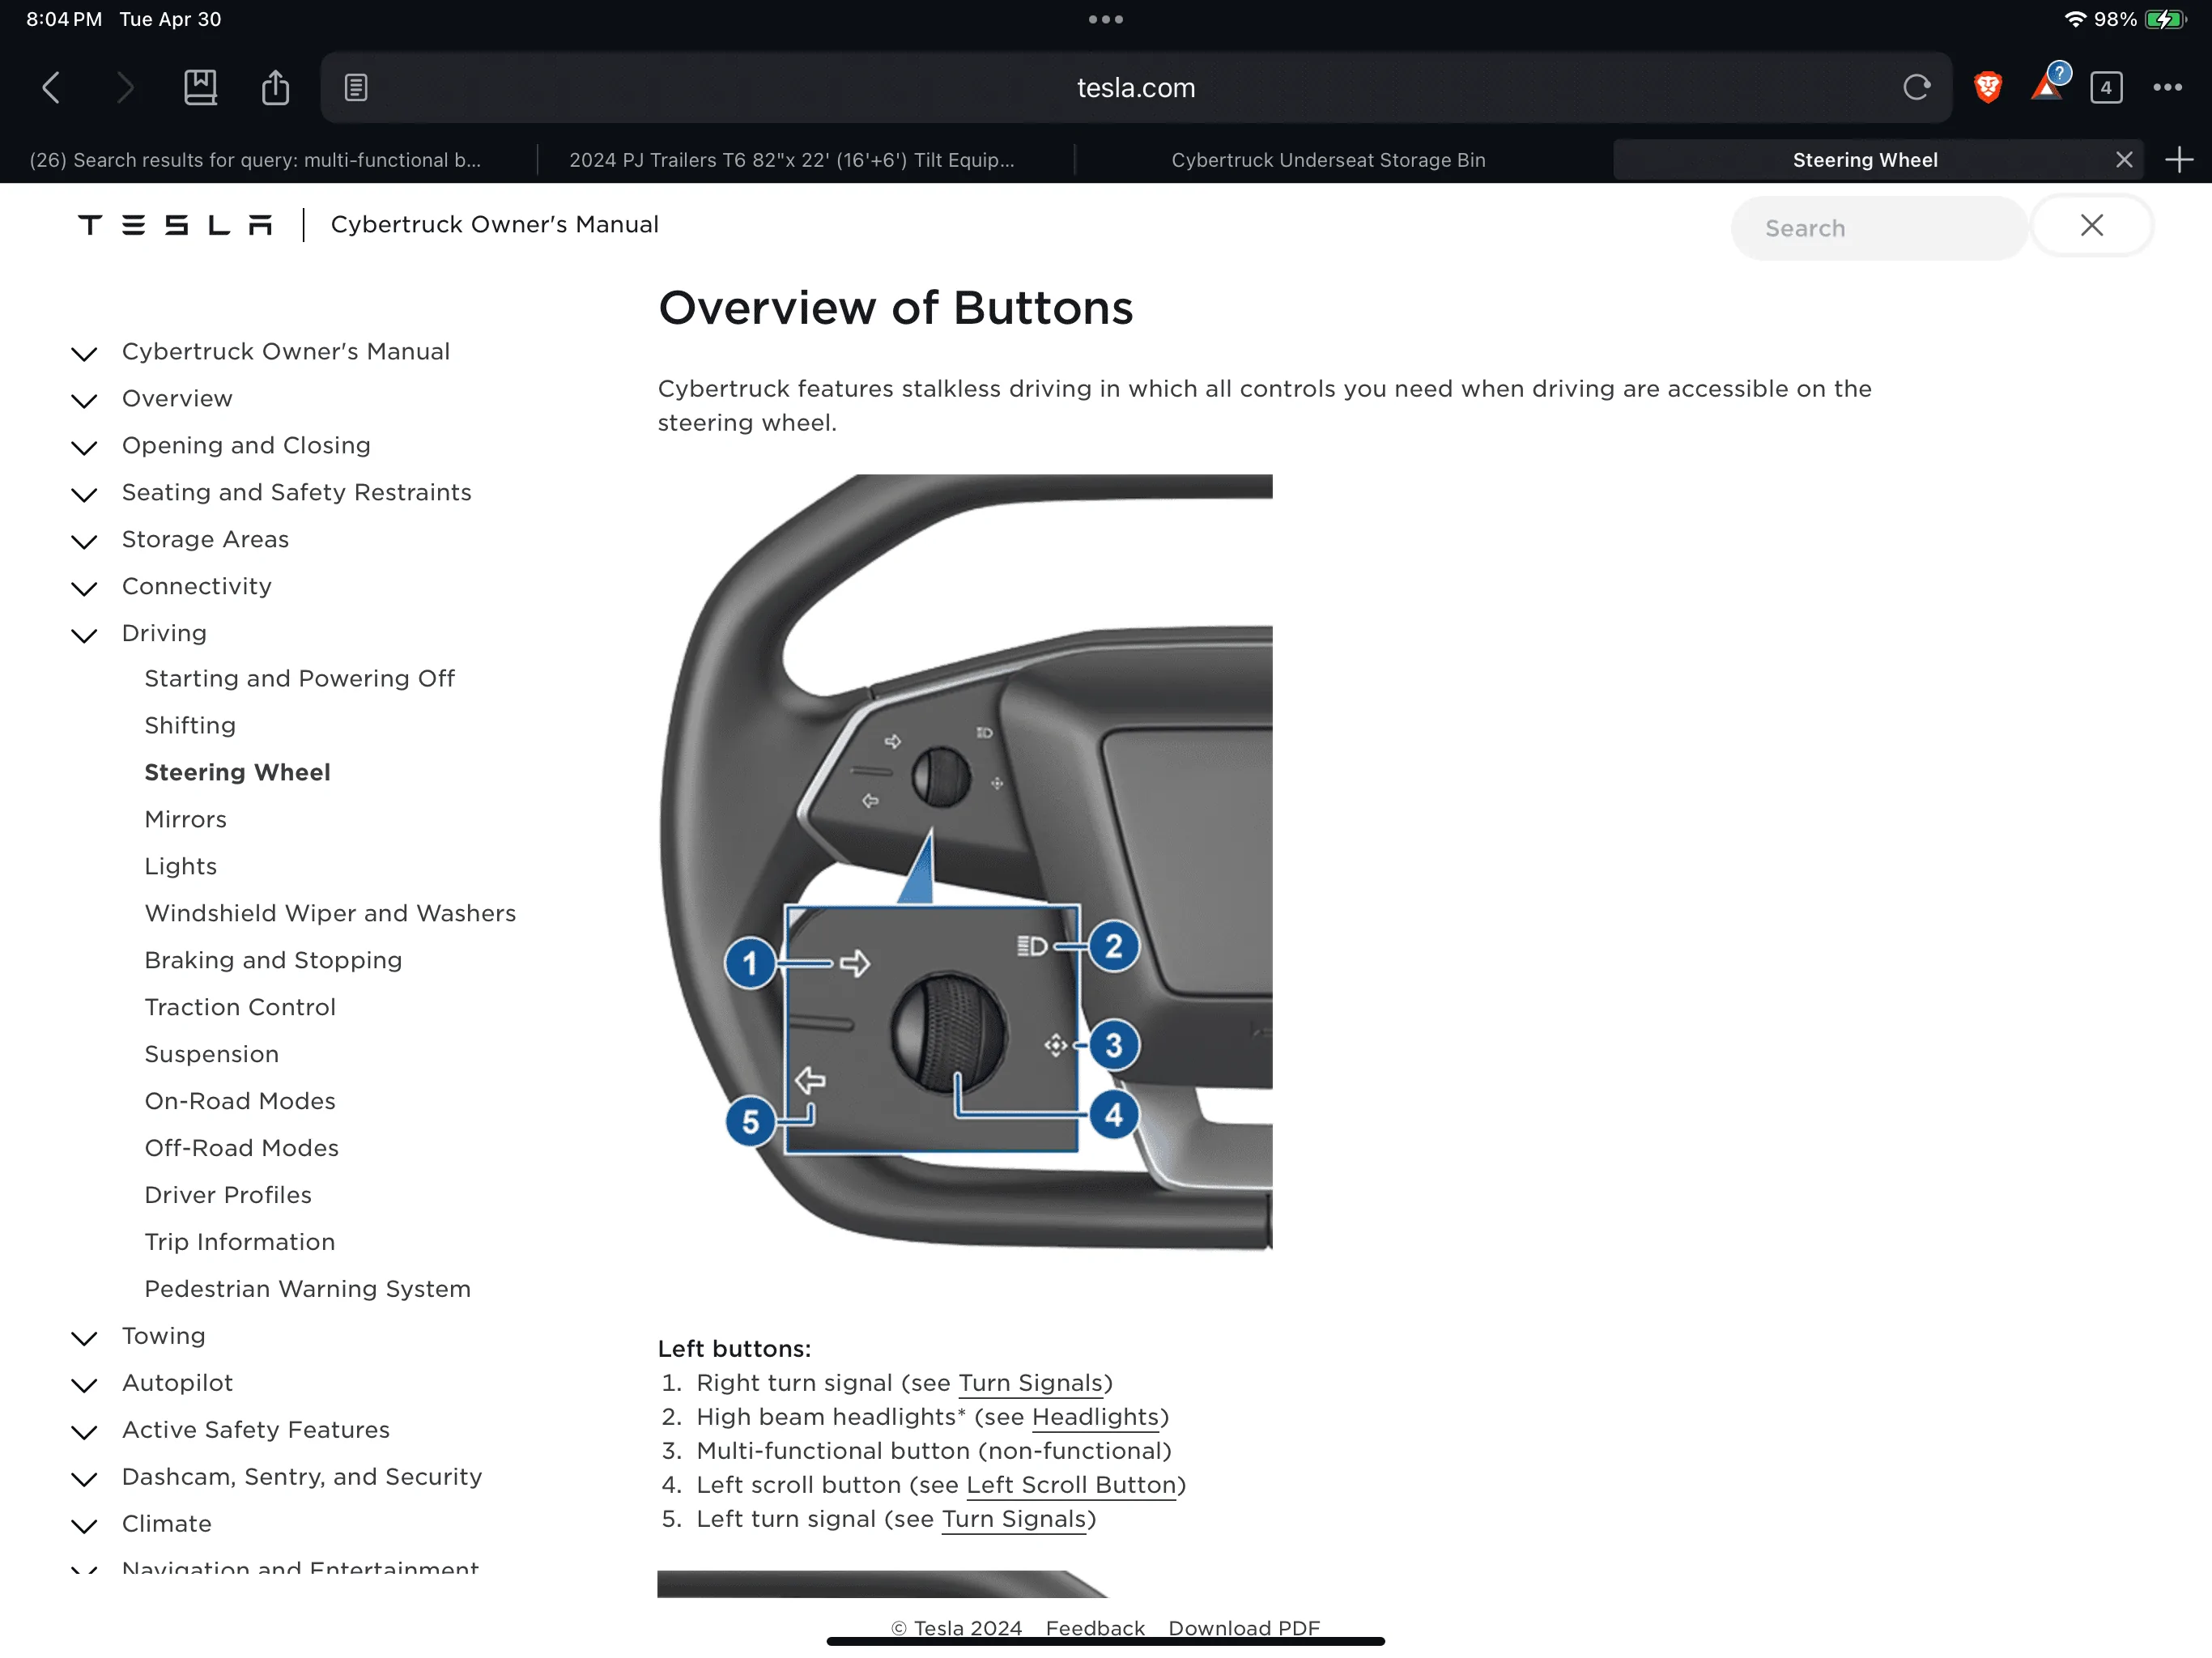
Task: Click the Tesla logo
Action: pyautogui.click(x=175, y=225)
